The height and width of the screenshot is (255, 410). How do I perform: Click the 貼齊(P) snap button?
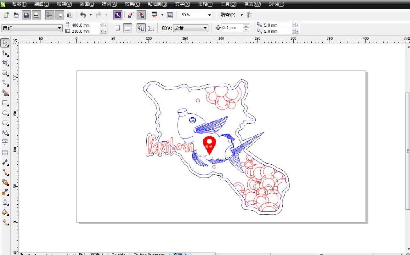pyautogui.click(x=228, y=15)
